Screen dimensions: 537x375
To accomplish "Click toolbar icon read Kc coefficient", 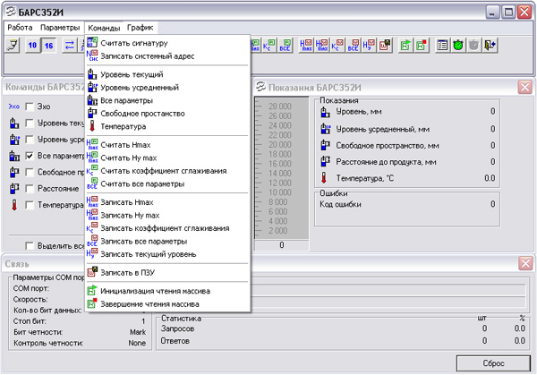I will 269,46.
